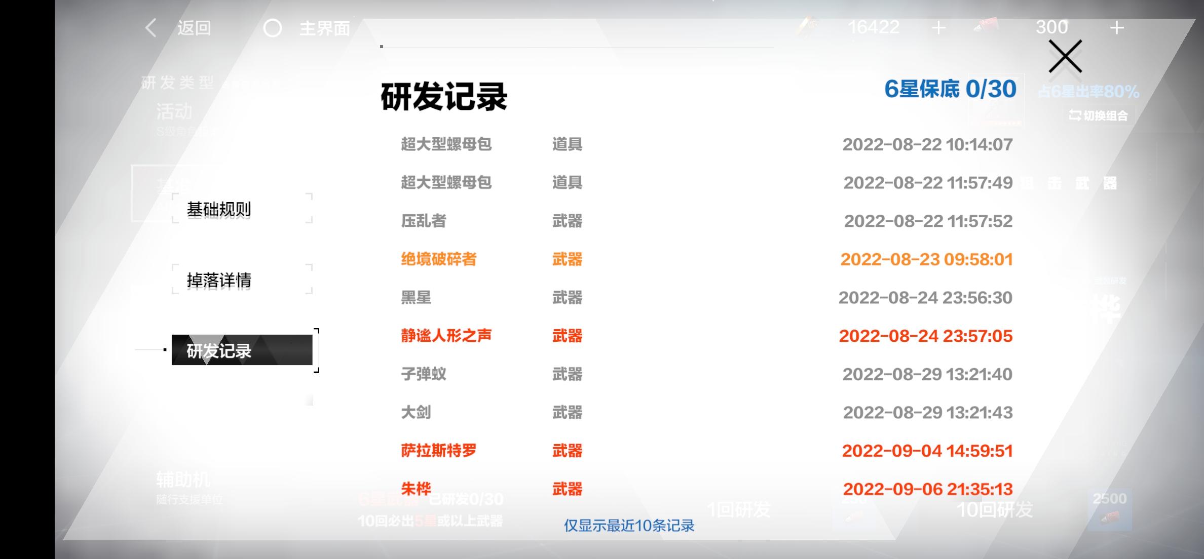Tap the 主界面 circle home icon
Viewport: 1204px width, 559px height.
coord(273,28)
